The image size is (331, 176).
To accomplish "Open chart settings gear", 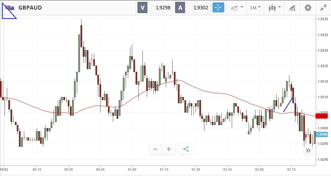I will click(308, 7).
